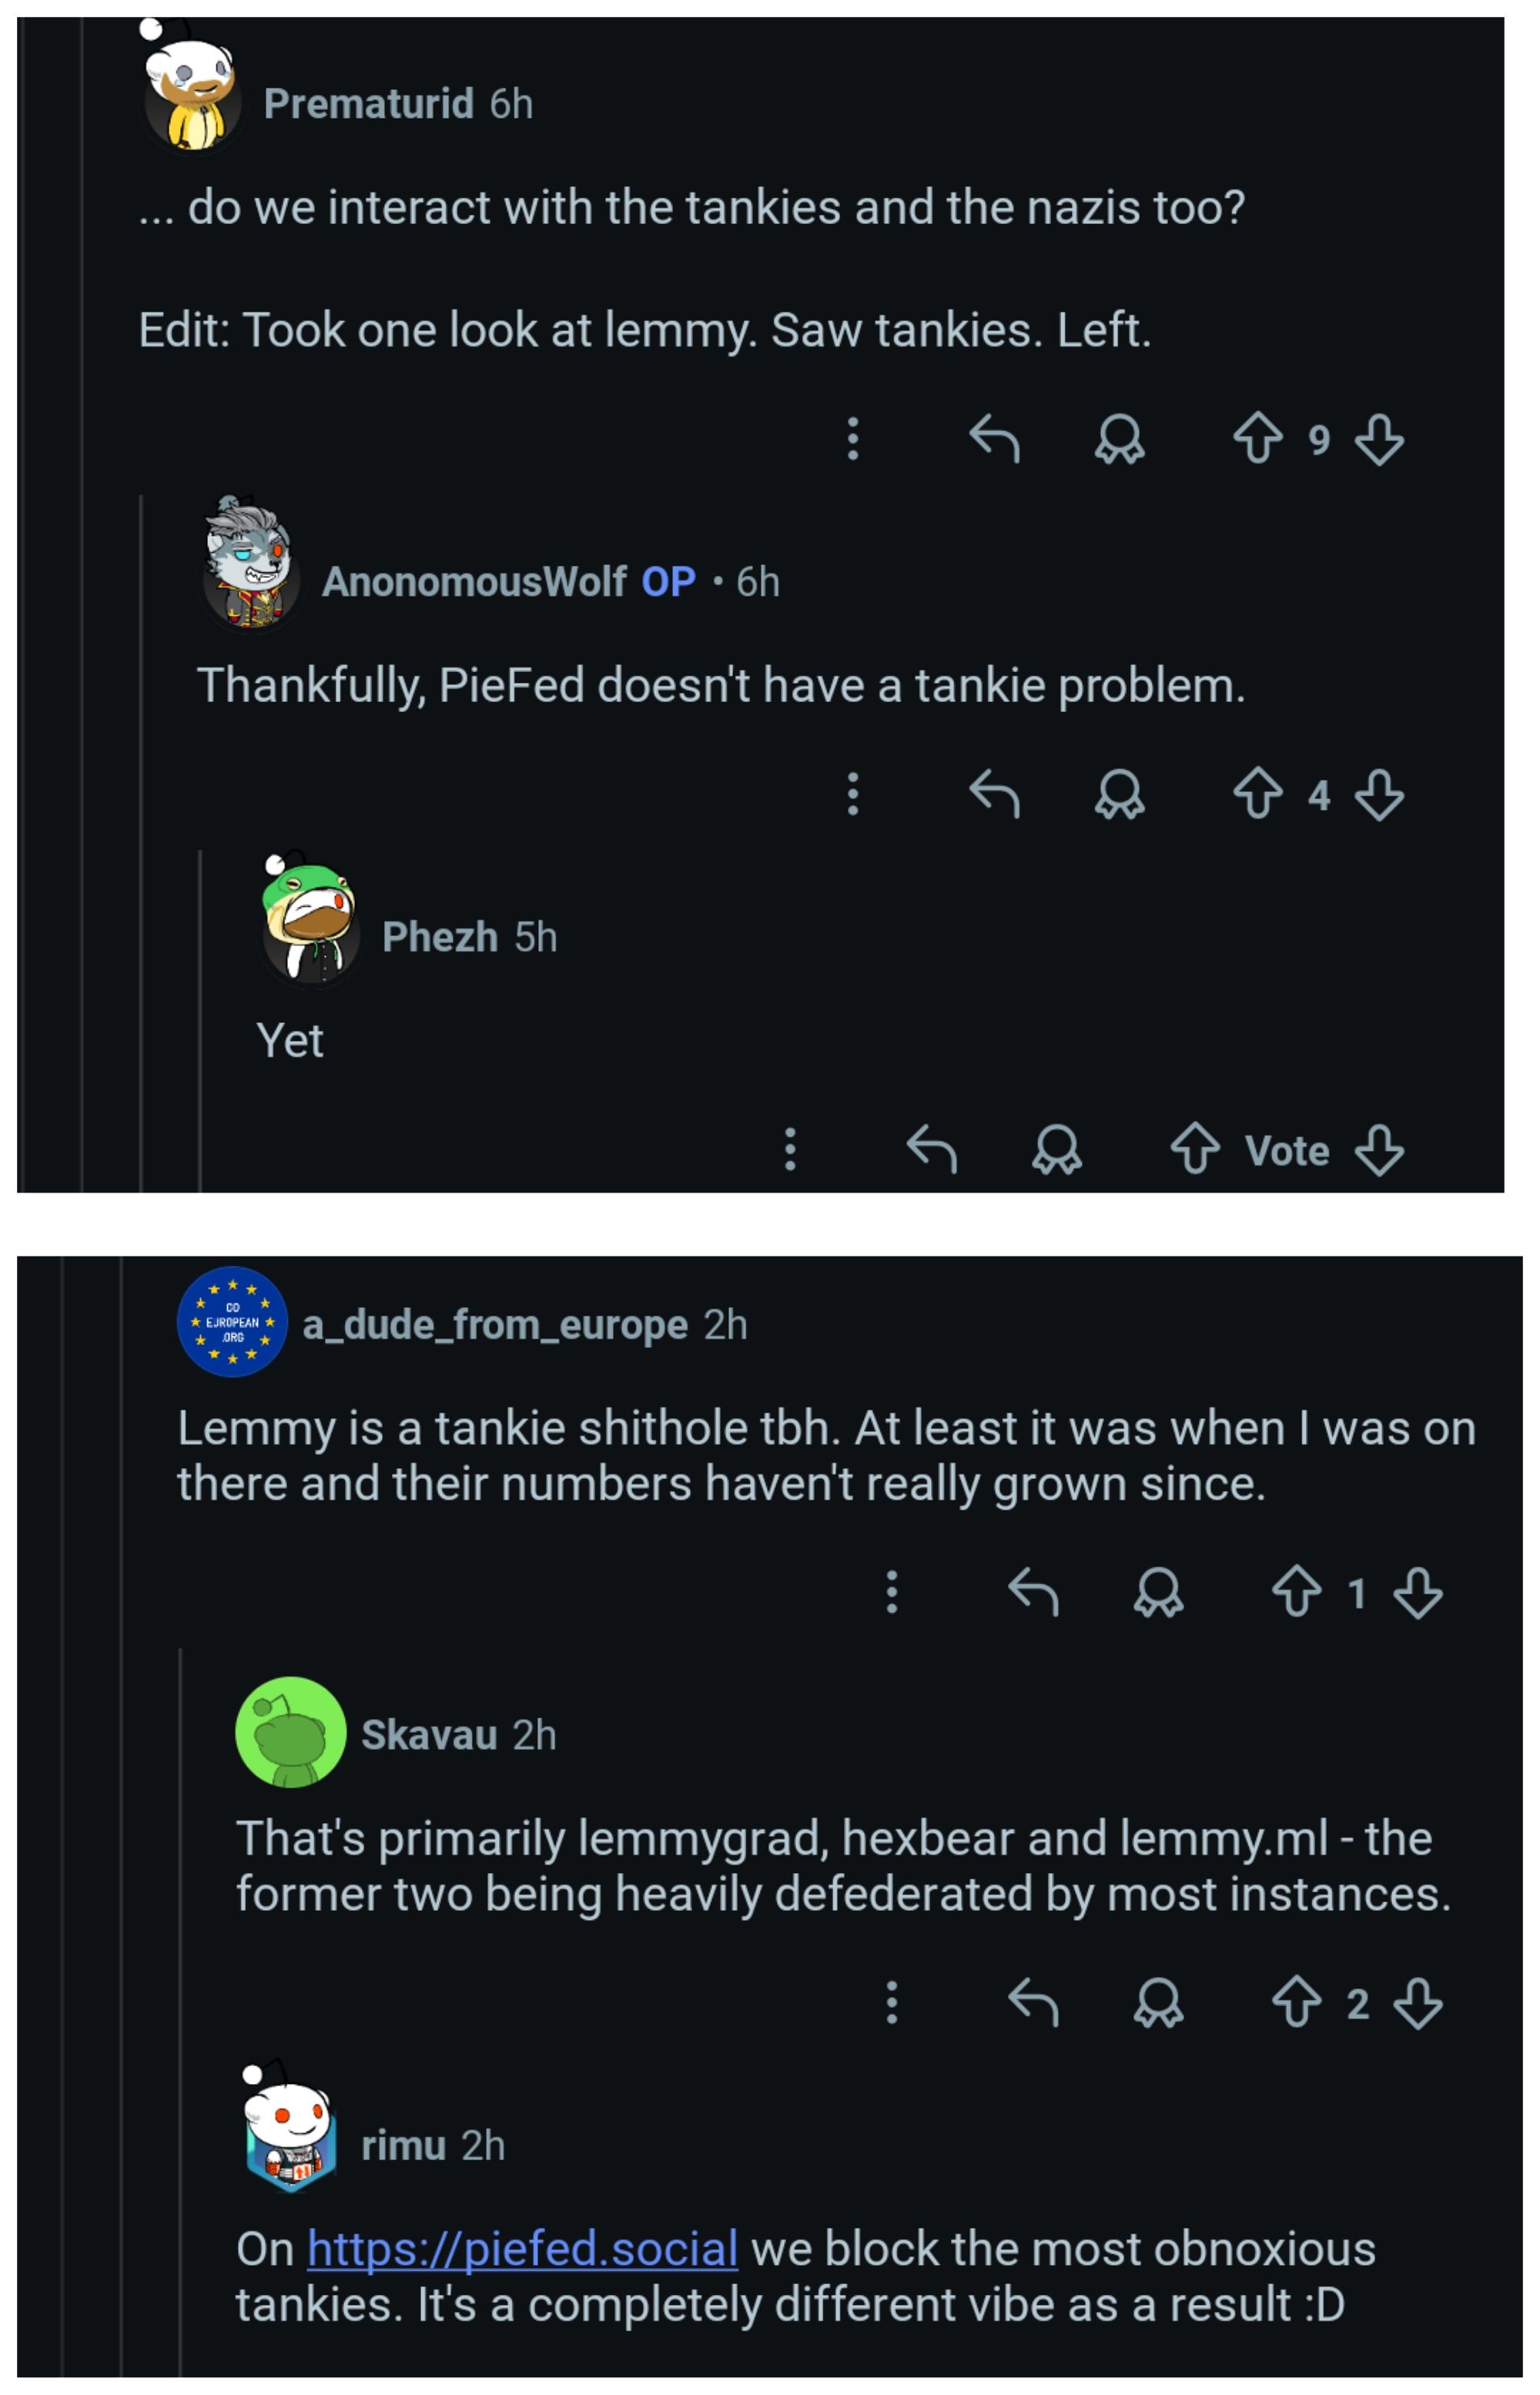Reply to Skavau's lemmygrad comment
This screenshot has width=1540, height=2395.
tap(1033, 2003)
